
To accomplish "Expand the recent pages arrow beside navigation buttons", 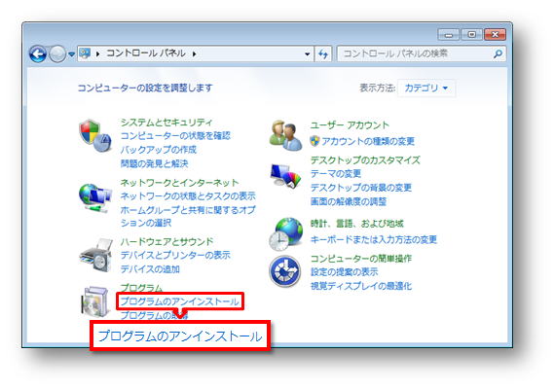I will pyautogui.click(x=71, y=54).
